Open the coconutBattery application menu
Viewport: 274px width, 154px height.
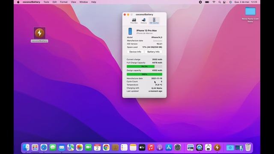(x=31, y=2)
